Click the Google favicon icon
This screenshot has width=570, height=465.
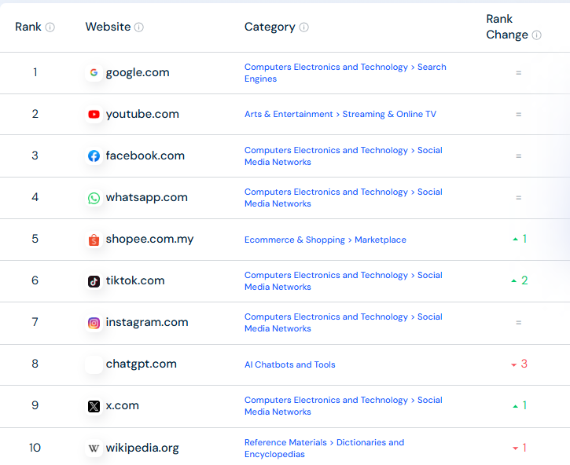[x=94, y=73]
